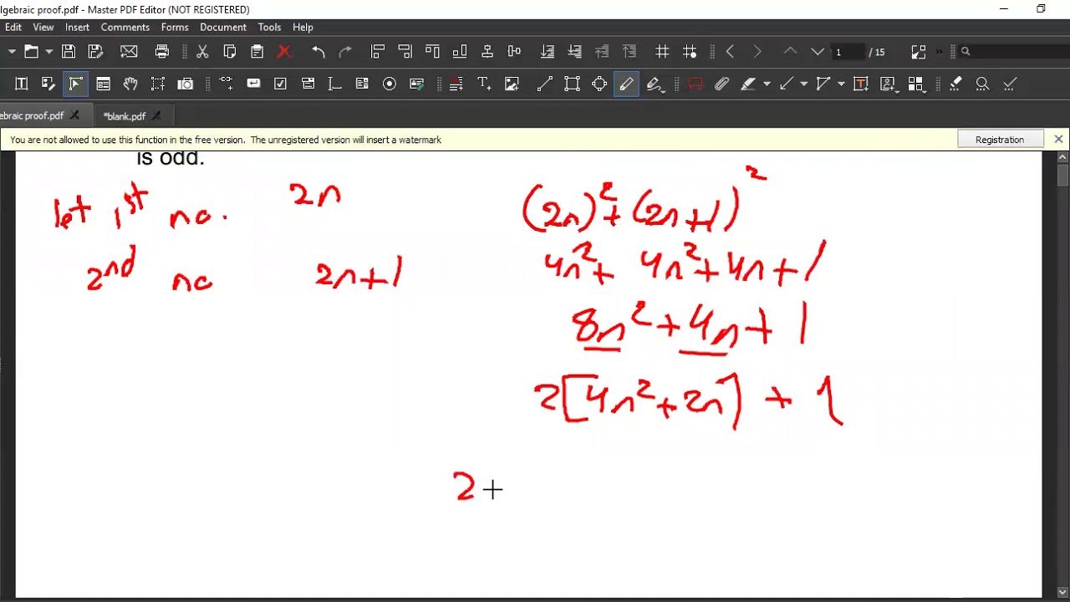Select the Hand tool
The image size is (1070, 602).
tap(130, 84)
